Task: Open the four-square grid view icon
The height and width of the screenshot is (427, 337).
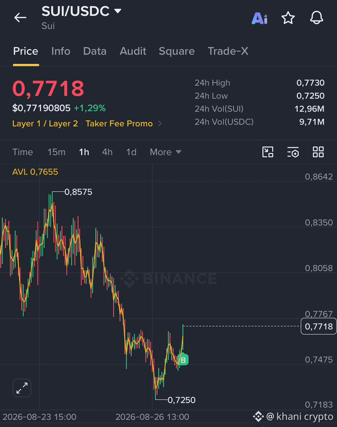Action: coord(318,152)
